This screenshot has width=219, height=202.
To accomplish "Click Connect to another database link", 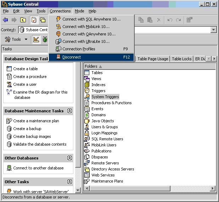I will click(x=38, y=168).
